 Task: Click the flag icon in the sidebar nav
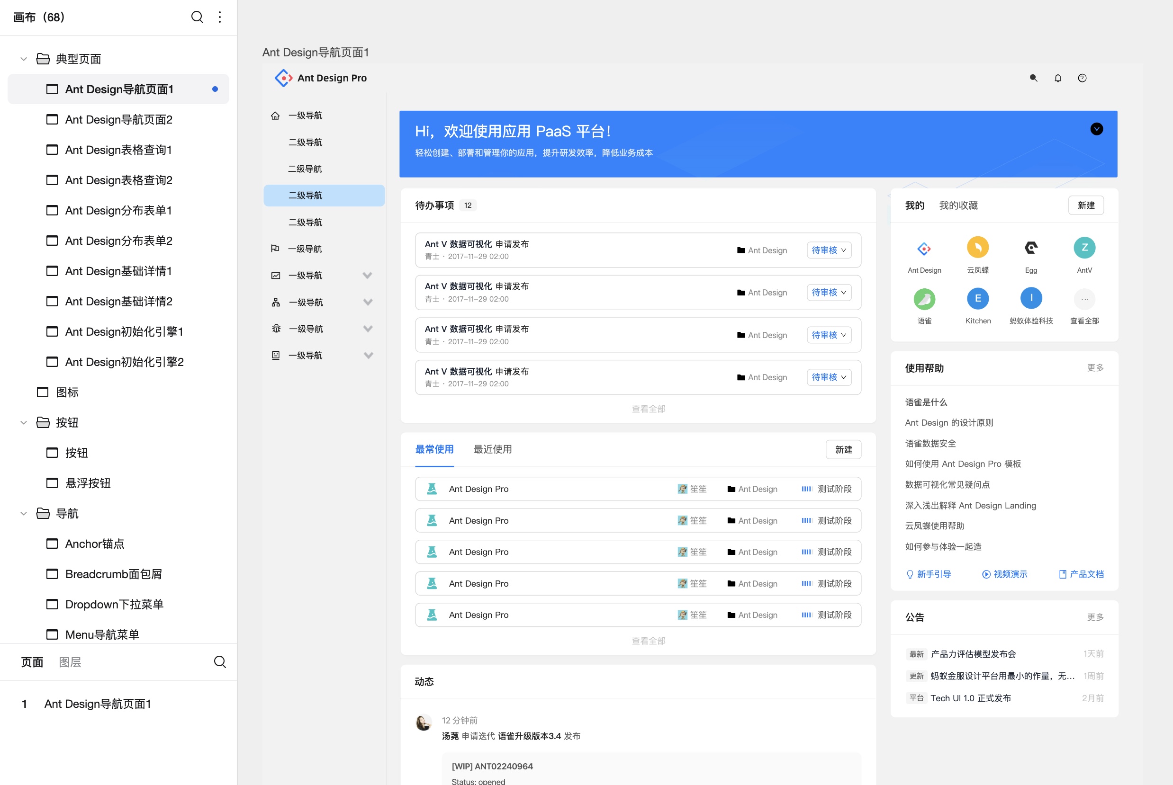click(275, 249)
